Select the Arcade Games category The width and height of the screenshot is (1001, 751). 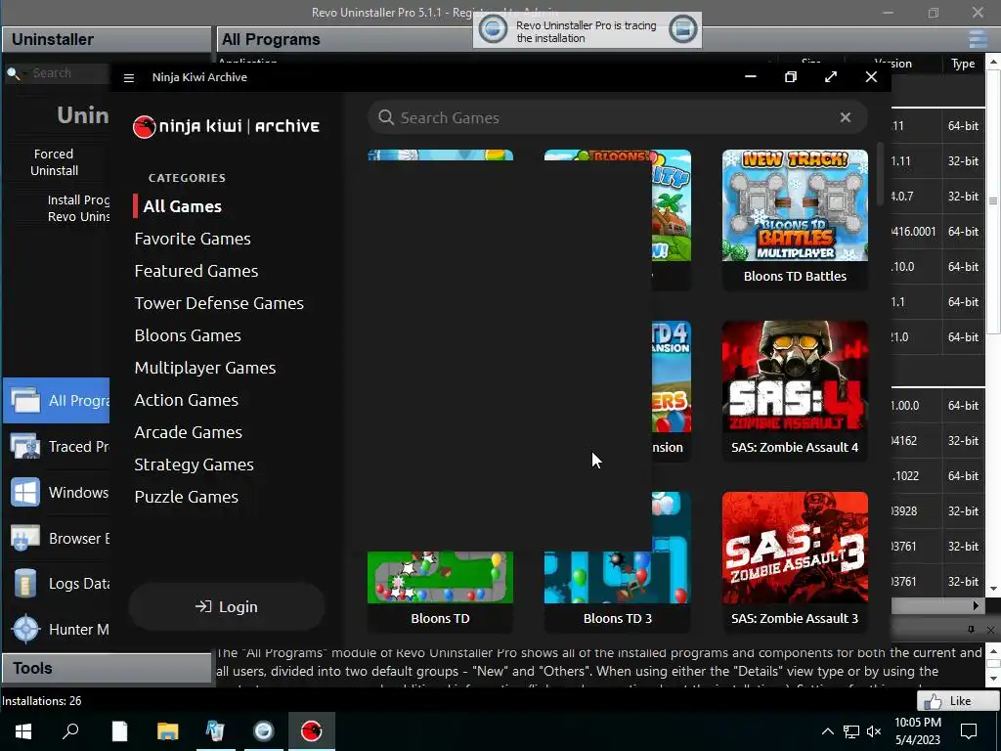[189, 432]
